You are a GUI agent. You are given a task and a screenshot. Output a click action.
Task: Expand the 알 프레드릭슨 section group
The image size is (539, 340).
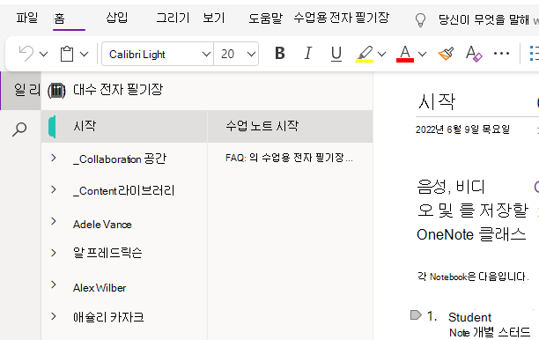54,253
